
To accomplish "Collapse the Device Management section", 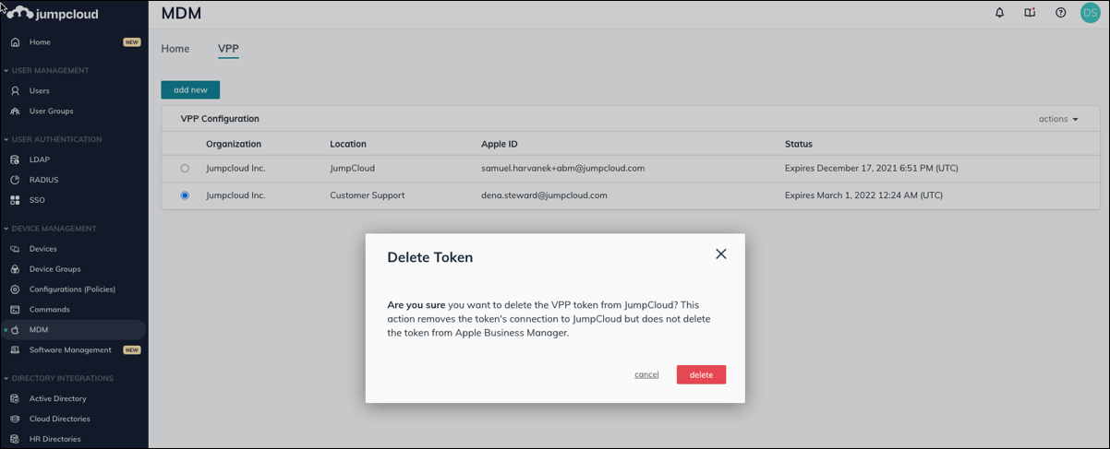I will pos(6,229).
